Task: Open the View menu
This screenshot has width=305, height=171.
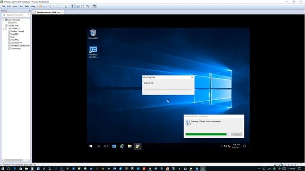Action: [x=15, y=6]
